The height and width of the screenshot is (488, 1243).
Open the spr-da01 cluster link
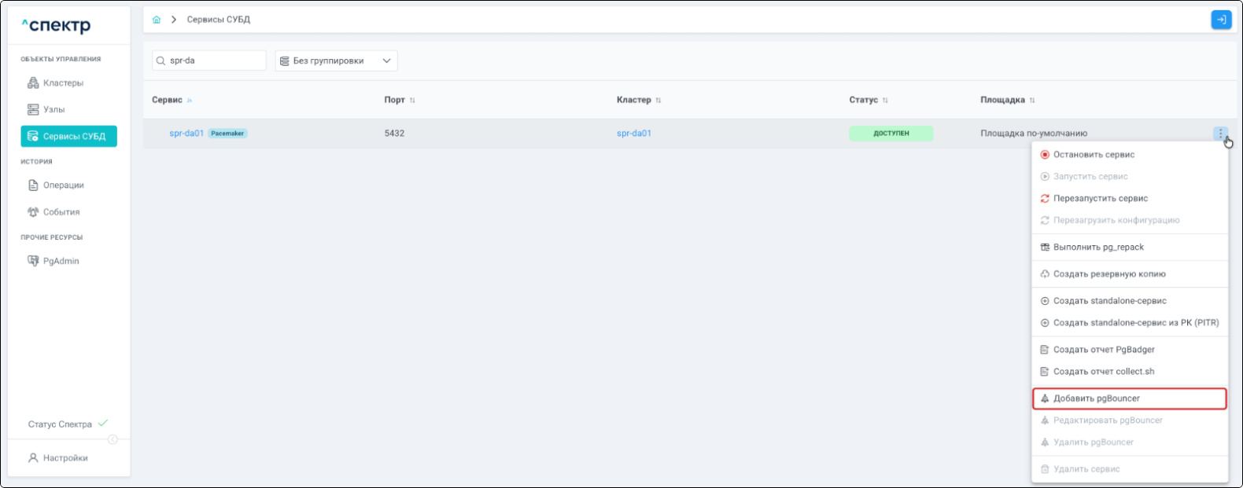coord(634,134)
